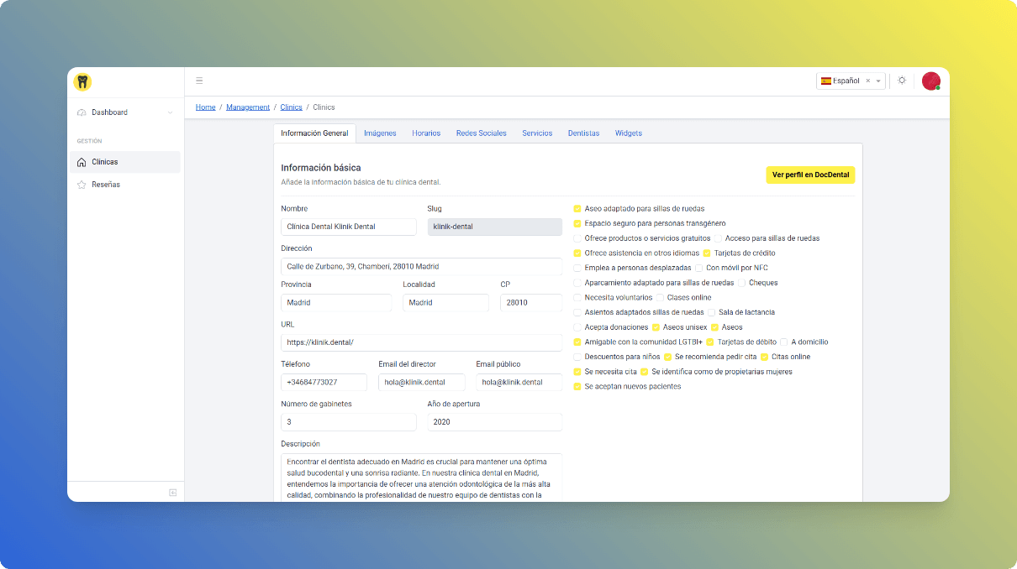Uncheck Se aceptan nuevos pacientes

coord(577,387)
